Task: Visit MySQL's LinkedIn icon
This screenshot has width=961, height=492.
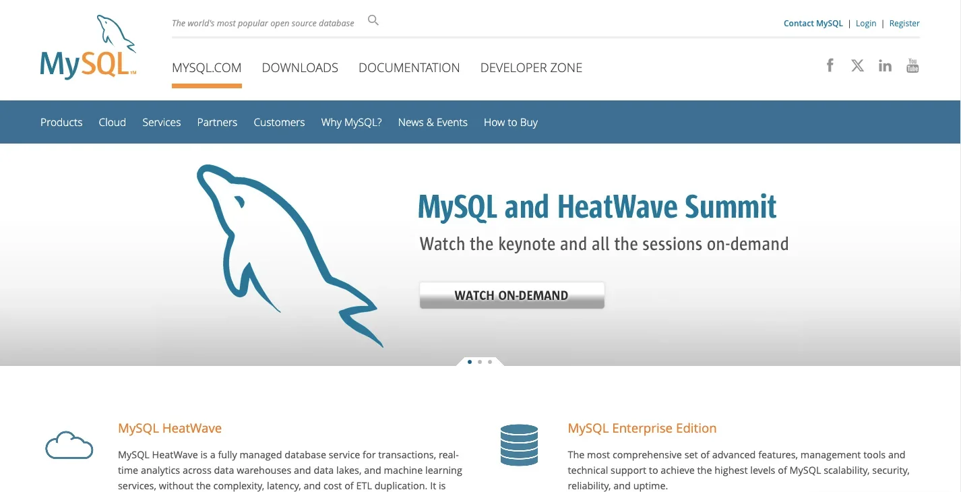Action: [885, 65]
